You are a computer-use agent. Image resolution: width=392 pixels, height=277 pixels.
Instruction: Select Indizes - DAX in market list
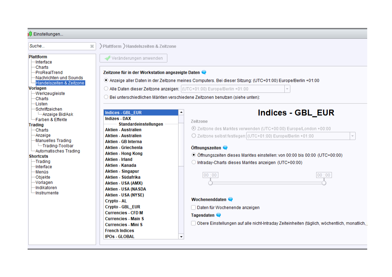141,118
